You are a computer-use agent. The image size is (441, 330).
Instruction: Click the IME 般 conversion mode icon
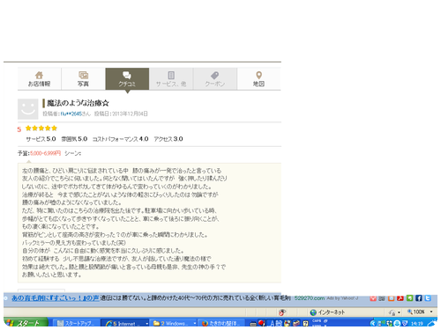[279, 323]
